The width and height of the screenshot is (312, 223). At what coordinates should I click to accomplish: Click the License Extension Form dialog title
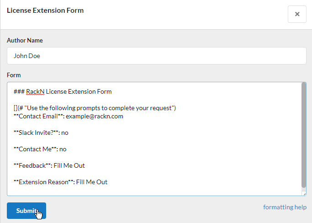(45, 10)
